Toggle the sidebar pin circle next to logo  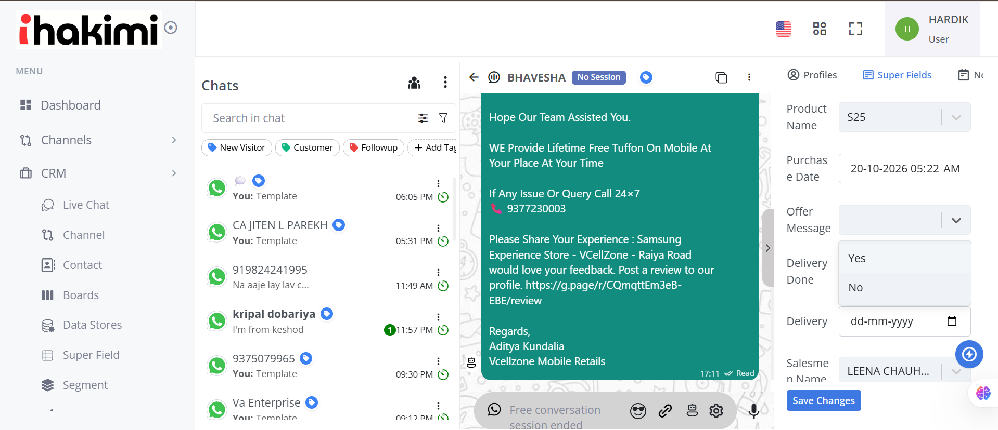coord(171,28)
